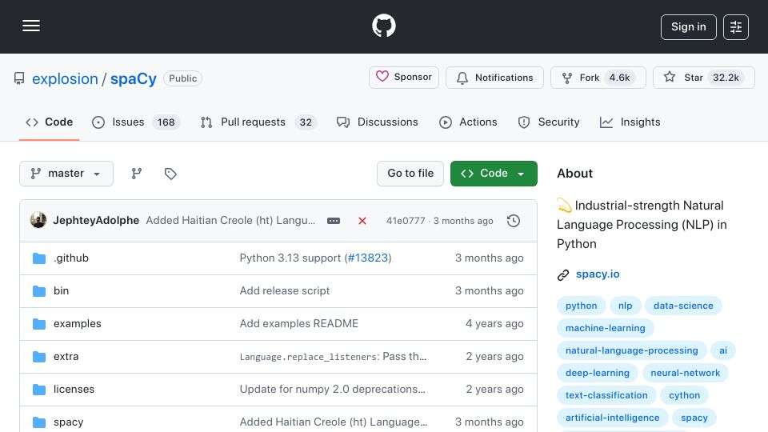768x432 pixels.
Task: Expand the master branch dropdown
Action: [x=66, y=174]
